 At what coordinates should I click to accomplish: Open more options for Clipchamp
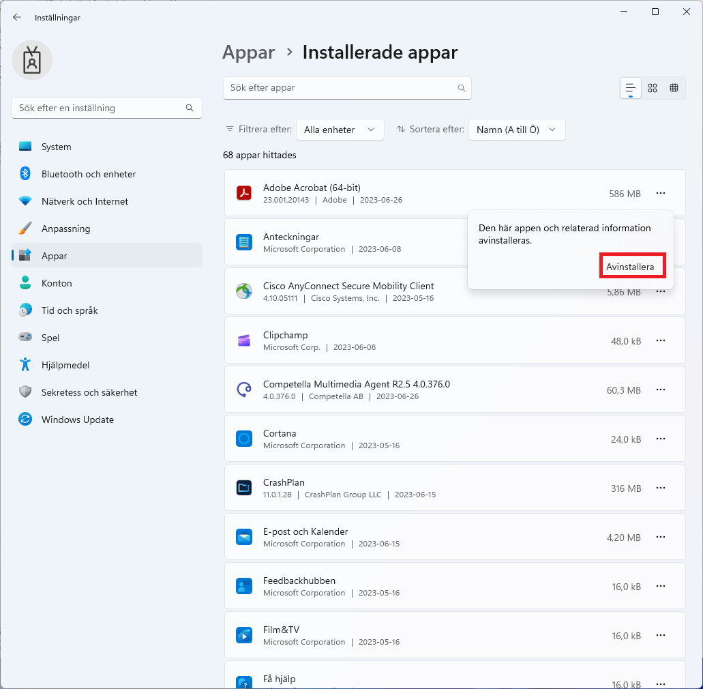661,340
